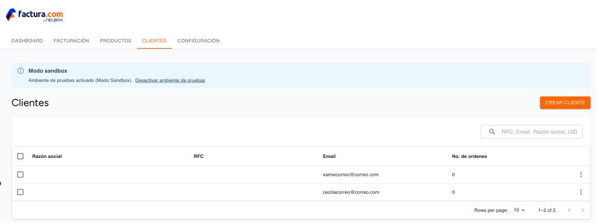Open three-dot menu for ceciliacorreo@correo.com row
The width and height of the screenshot is (596, 223).
click(581, 192)
